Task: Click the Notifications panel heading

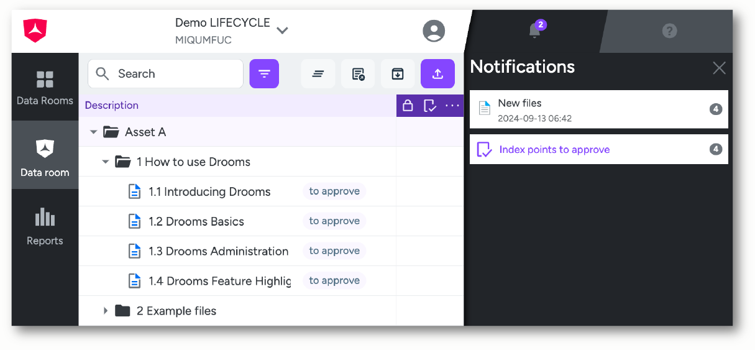Action: [523, 67]
